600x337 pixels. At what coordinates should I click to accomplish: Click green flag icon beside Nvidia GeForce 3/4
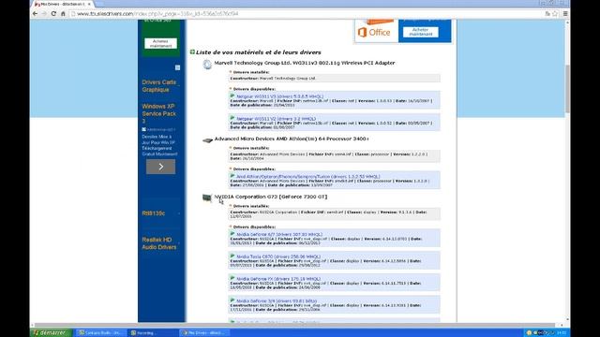[232, 300]
